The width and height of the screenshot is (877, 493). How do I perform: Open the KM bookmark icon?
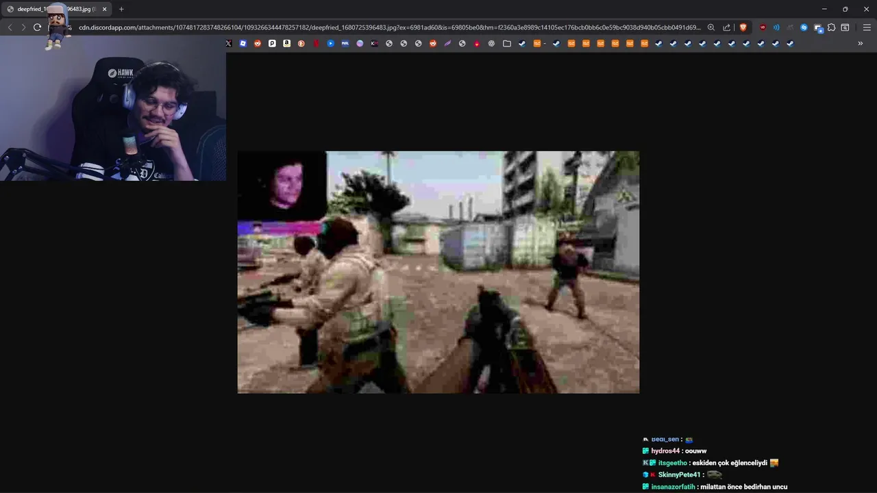tap(374, 43)
